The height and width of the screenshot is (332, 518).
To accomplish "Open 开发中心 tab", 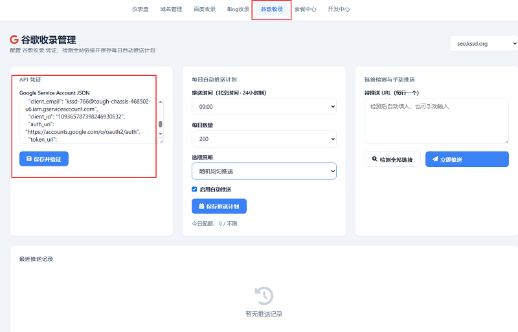I will click(339, 9).
